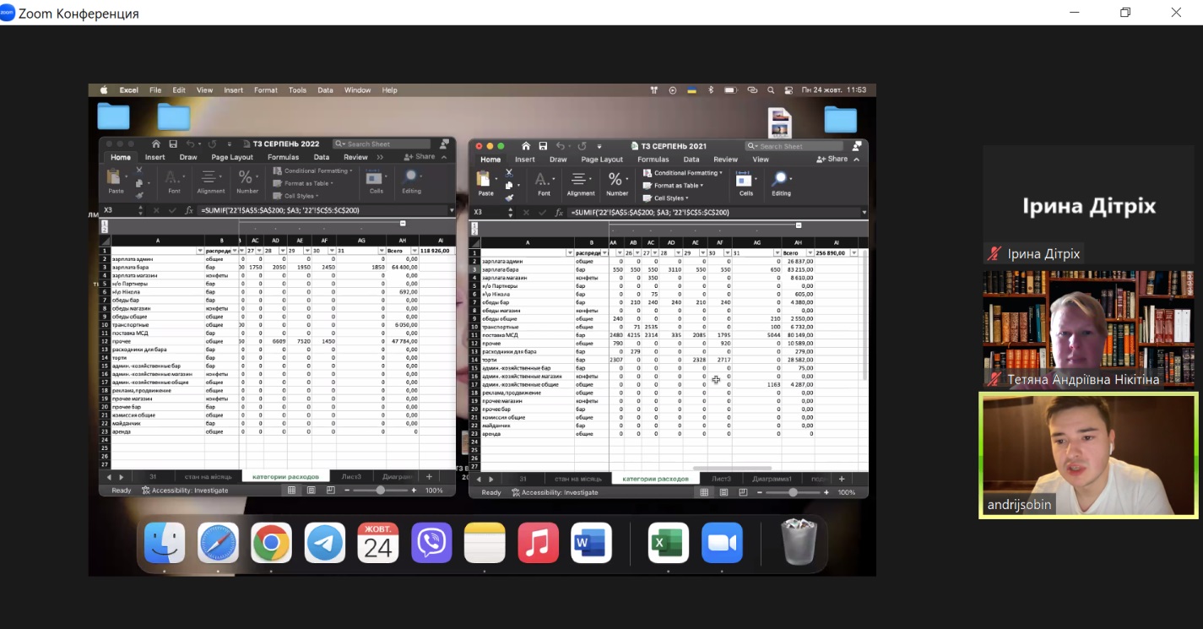Open Alignment group in the 2021 Excel ribbon

click(580, 182)
